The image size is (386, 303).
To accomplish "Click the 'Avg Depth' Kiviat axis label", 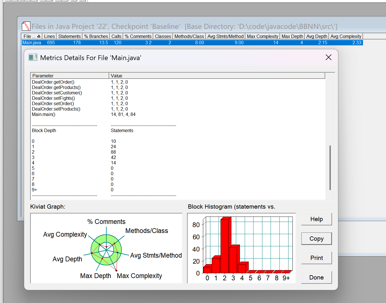I will tap(67, 259).
